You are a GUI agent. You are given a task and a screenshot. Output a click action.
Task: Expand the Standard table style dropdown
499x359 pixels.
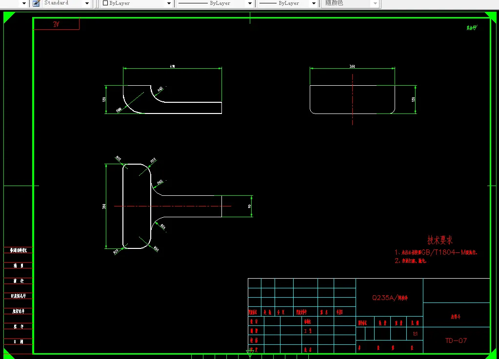[x=87, y=3]
